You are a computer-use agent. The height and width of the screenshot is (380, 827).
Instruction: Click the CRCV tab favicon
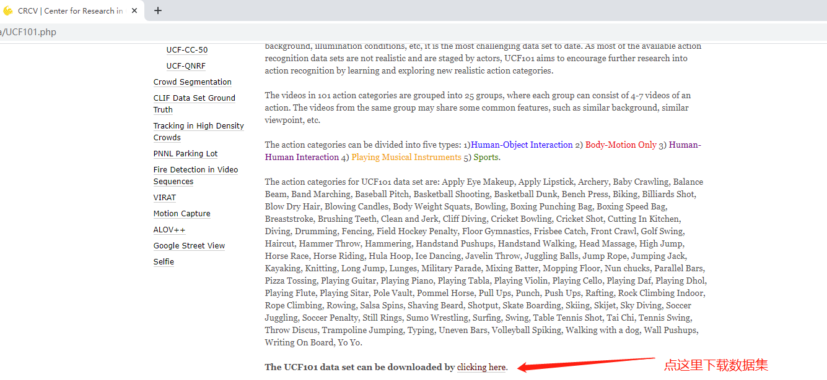click(7, 11)
